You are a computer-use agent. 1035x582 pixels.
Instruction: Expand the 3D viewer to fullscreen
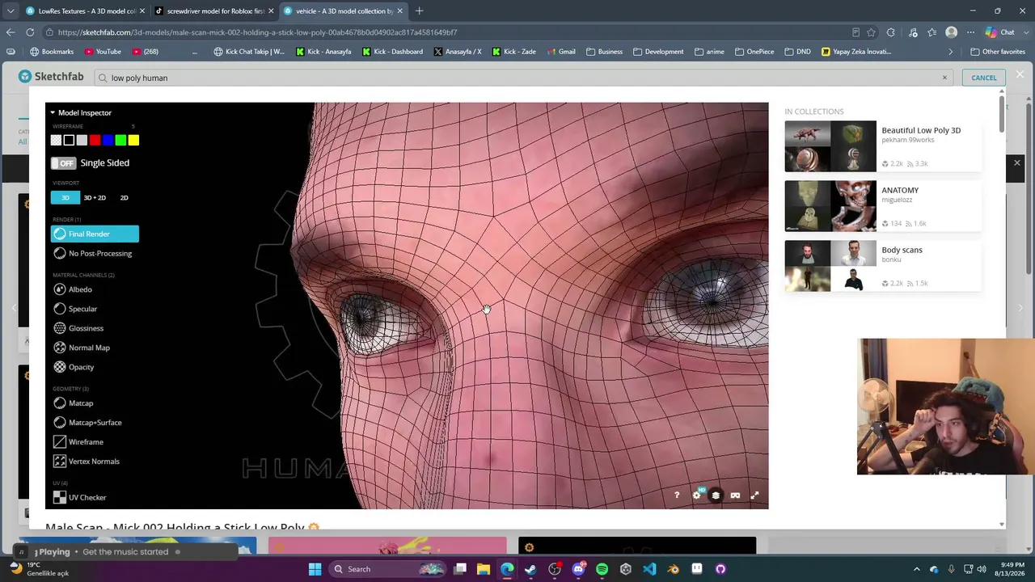(x=754, y=496)
